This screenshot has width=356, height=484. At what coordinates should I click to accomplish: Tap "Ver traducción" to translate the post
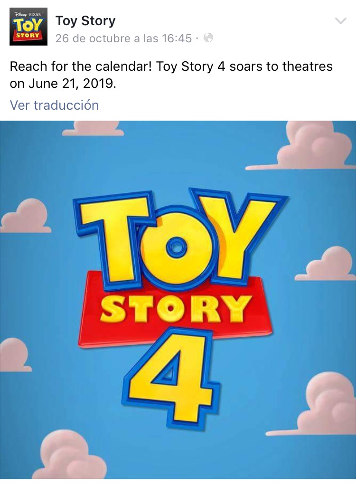[54, 105]
